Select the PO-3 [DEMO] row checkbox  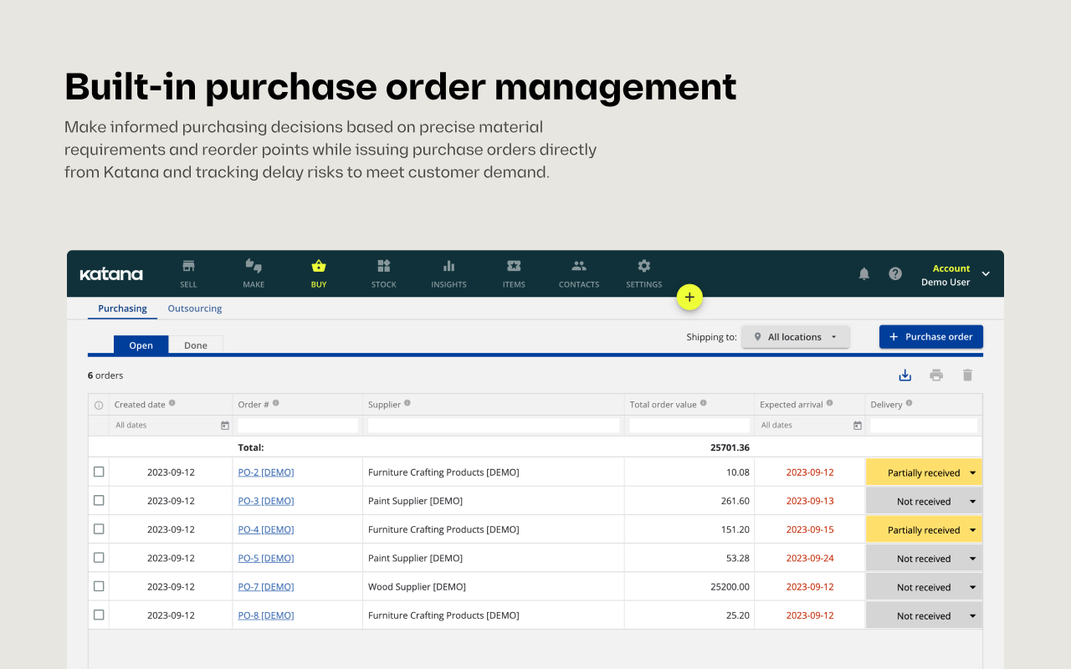coord(99,500)
